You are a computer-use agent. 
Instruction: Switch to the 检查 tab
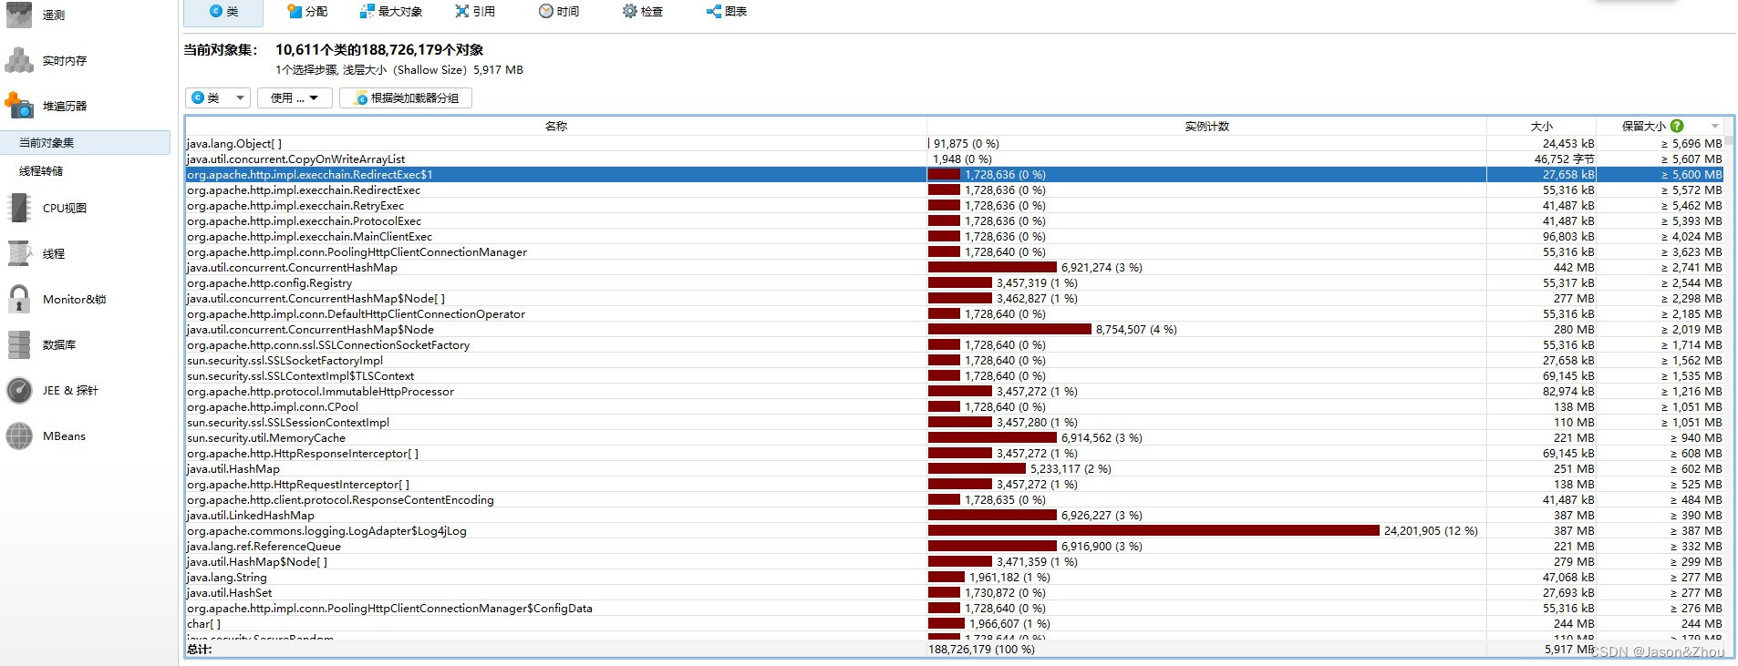point(643,12)
